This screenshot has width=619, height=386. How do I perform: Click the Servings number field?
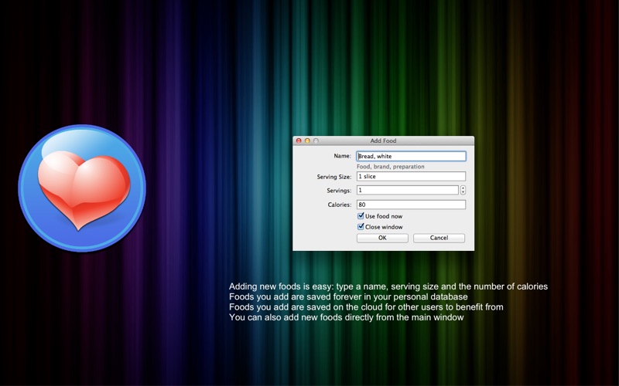408,190
